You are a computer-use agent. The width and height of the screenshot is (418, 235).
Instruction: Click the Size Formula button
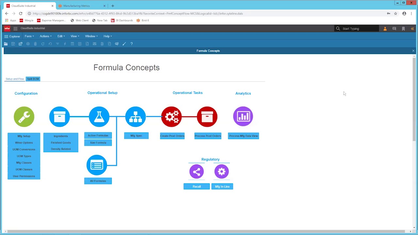(98, 143)
